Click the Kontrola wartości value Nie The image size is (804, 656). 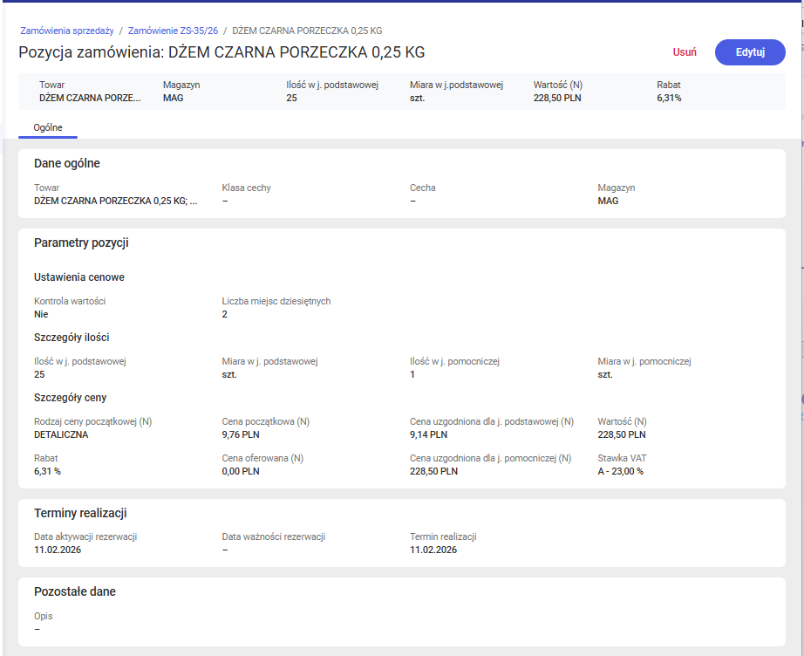click(41, 314)
